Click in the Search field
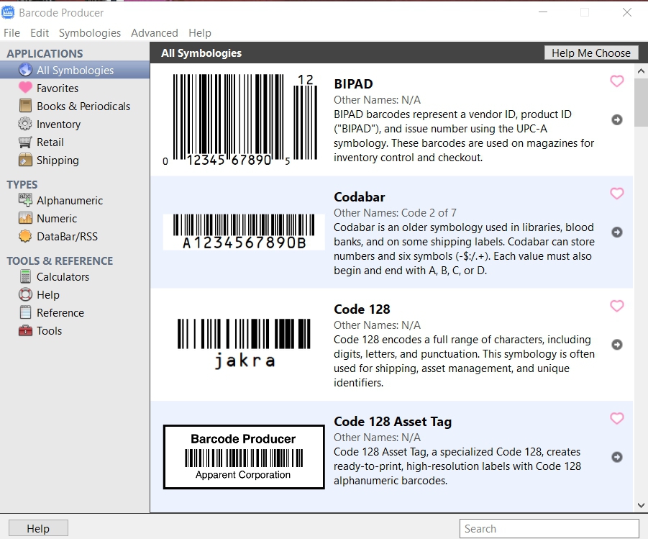The image size is (648, 539). pyautogui.click(x=549, y=529)
